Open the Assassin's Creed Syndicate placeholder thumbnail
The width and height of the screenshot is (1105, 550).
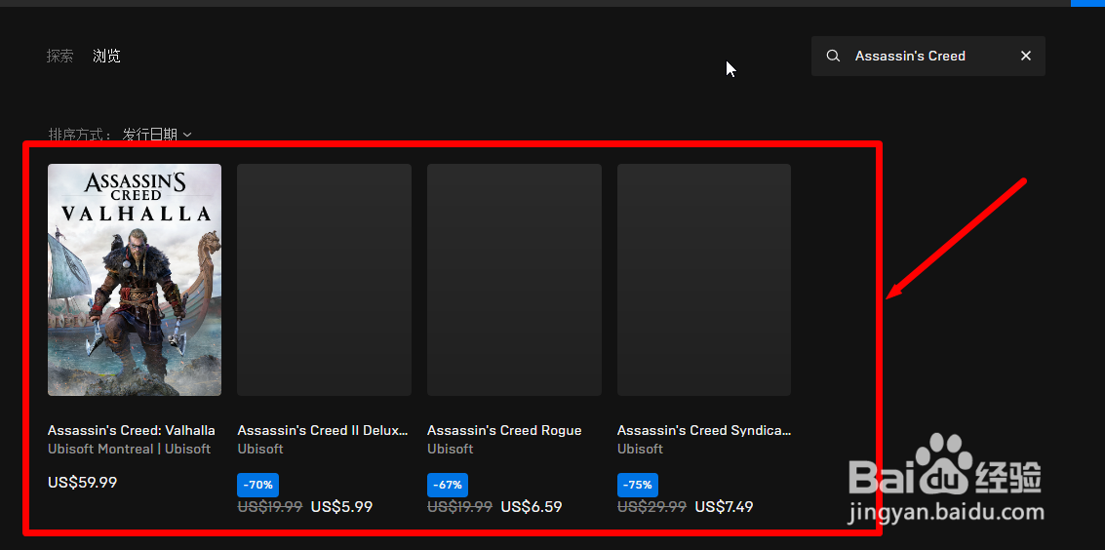click(704, 280)
